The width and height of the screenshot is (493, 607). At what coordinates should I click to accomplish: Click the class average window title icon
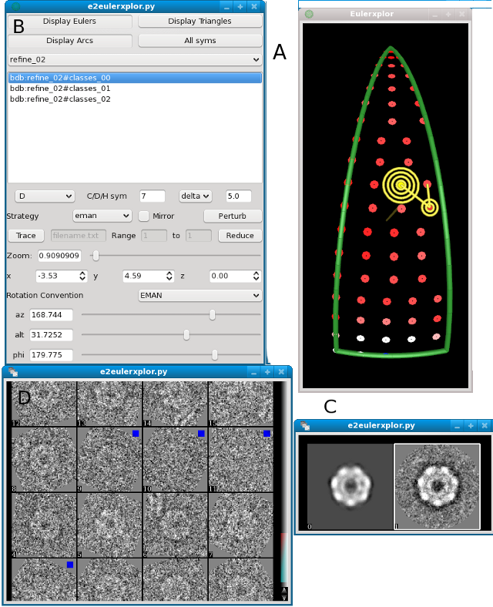click(305, 426)
